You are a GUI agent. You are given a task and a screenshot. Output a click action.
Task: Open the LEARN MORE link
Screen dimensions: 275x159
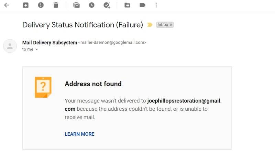79,134
